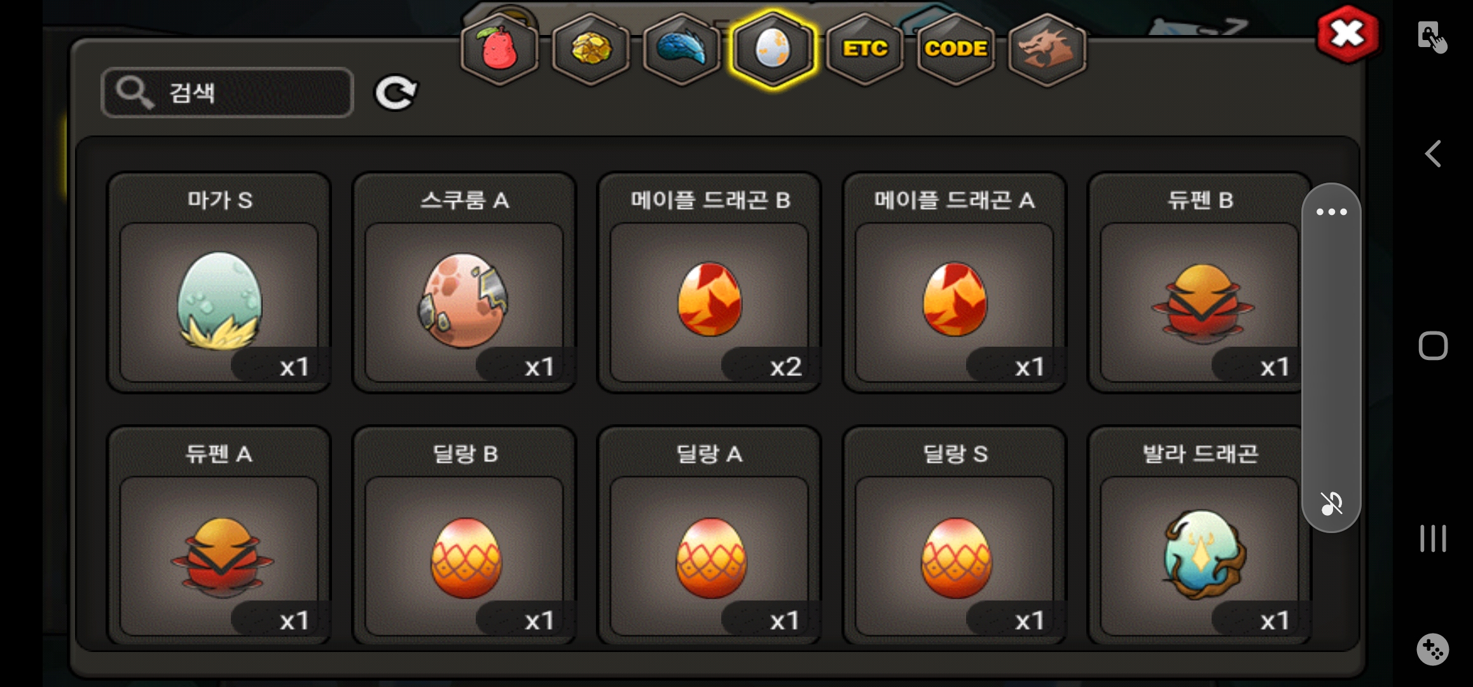This screenshot has width=1473, height=687.
Task: Choose the 발라 드래곤 egg
Action: coord(1200,536)
